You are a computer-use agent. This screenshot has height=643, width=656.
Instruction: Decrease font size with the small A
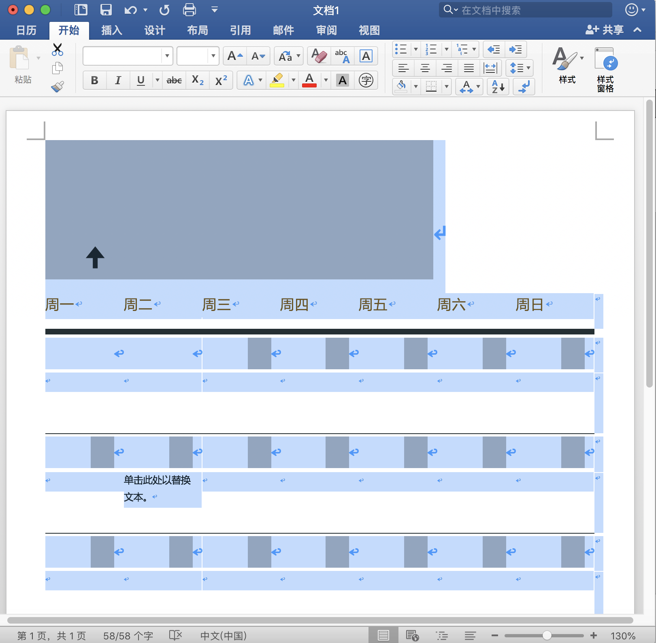[x=258, y=56]
